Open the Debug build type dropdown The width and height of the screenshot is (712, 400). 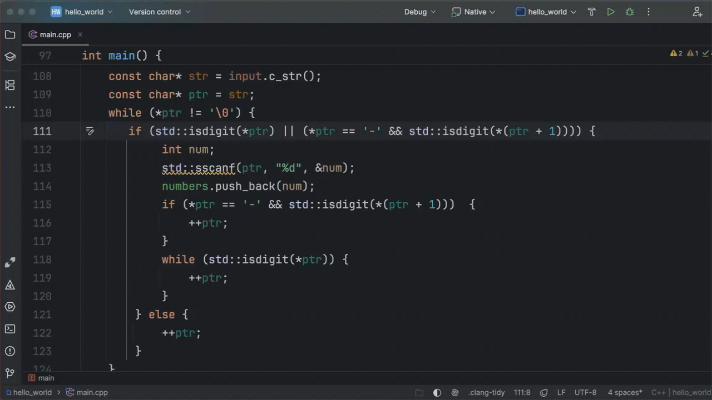[419, 12]
